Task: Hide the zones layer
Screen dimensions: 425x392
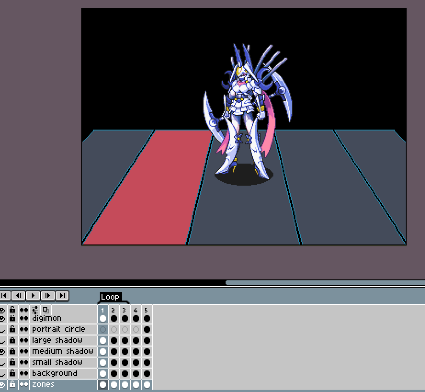Action: 2,384
